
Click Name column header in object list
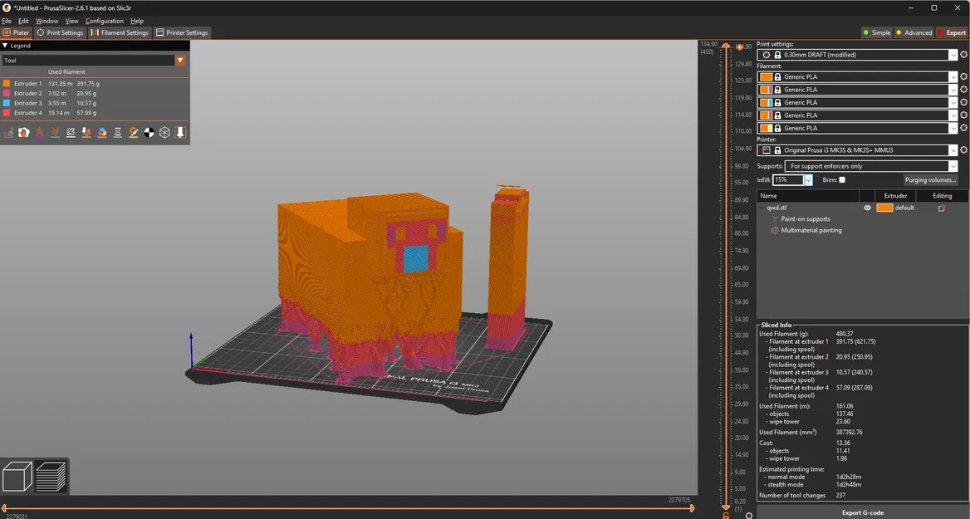coord(807,195)
